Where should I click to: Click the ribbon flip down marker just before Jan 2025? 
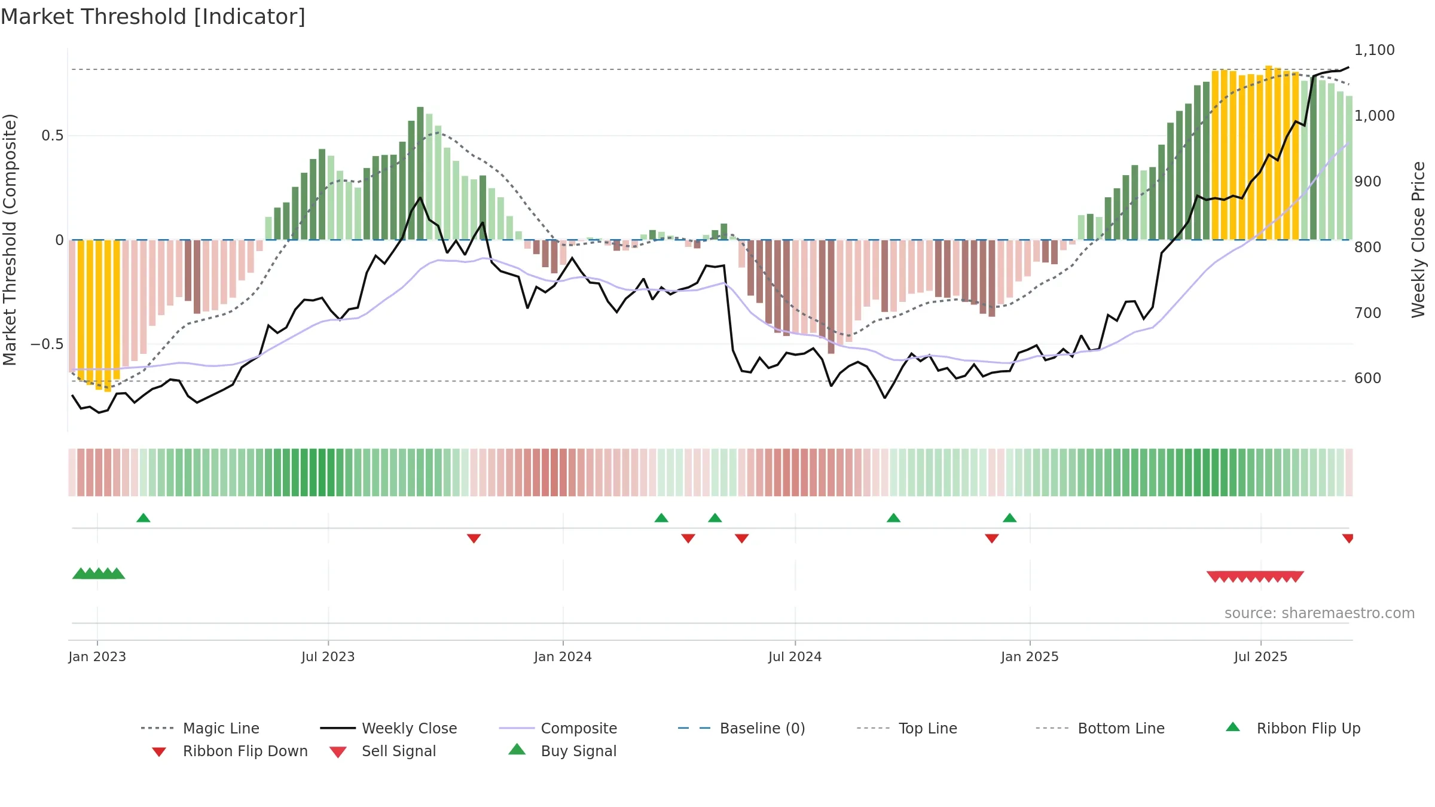[x=992, y=539]
